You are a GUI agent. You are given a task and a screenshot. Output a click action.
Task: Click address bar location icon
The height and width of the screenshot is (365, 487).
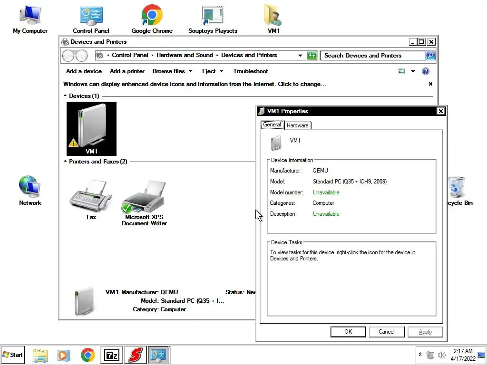(x=99, y=56)
